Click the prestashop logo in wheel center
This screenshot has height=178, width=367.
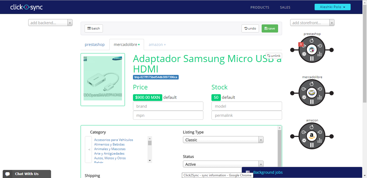pyautogui.click(x=312, y=50)
